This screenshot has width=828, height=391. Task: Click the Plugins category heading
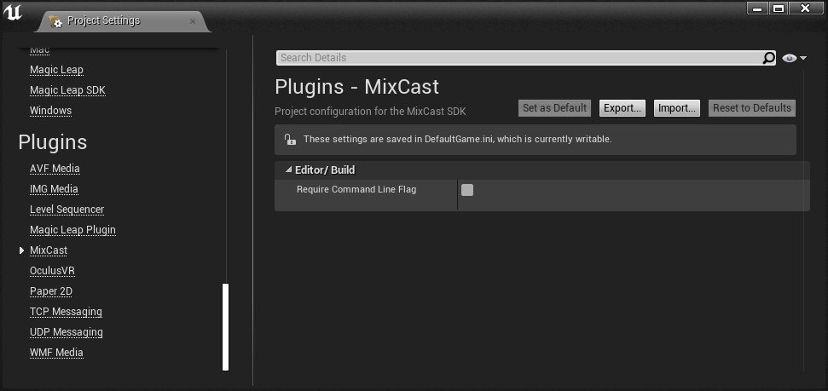53,142
